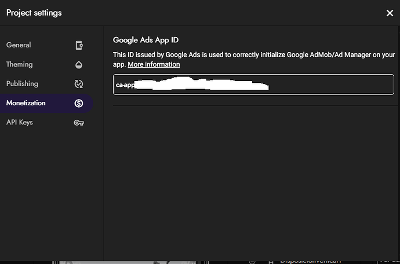400x264 pixels.
Task: Open the More information link
Action: tap(154, 64)
